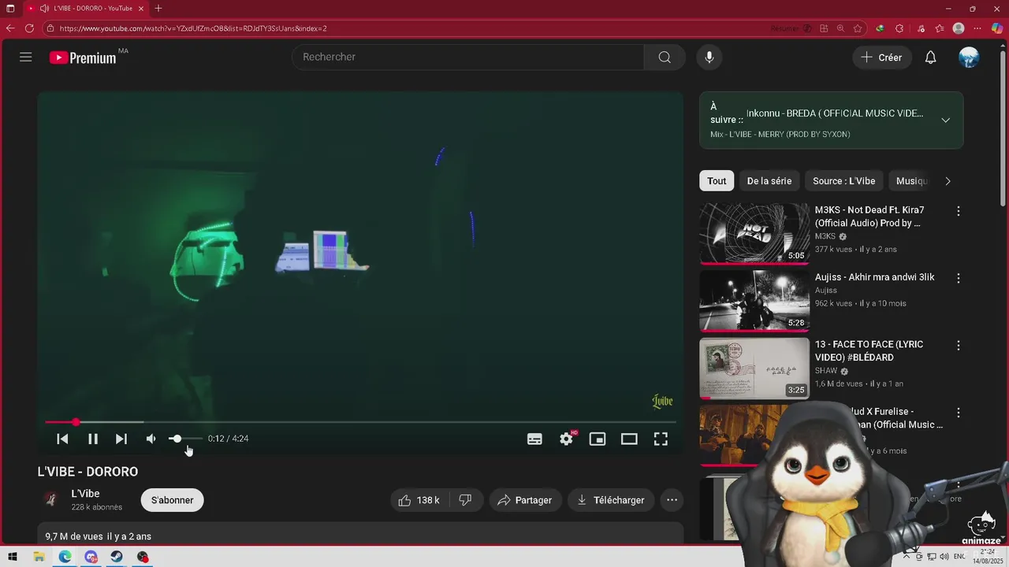
Task: Adjust the volume slider handle
Action: click(177, 439)
